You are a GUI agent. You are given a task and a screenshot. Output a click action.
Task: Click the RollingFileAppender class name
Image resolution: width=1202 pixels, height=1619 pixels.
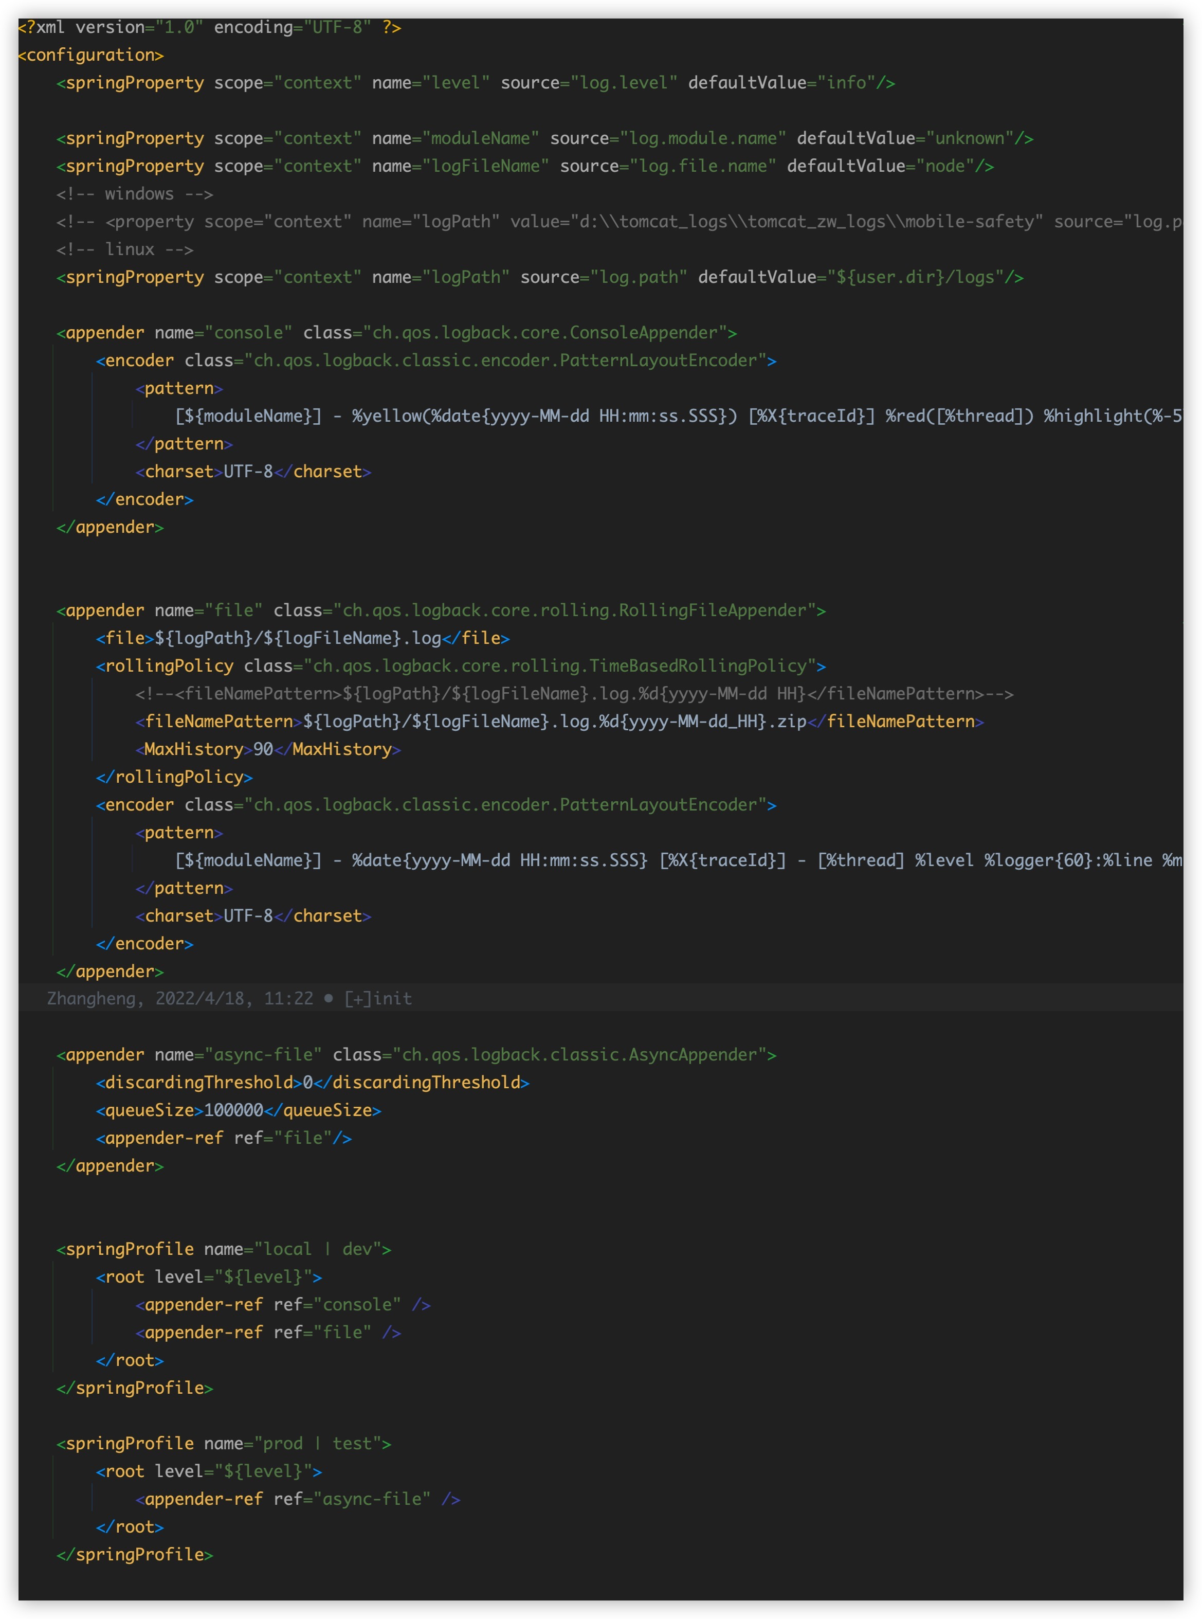pos(575,610)
